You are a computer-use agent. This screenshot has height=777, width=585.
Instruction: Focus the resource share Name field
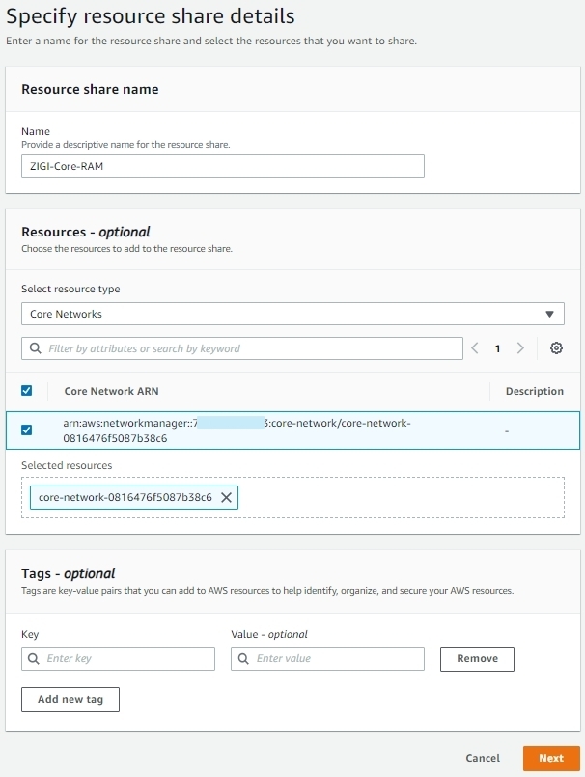(x=223, y=166)
